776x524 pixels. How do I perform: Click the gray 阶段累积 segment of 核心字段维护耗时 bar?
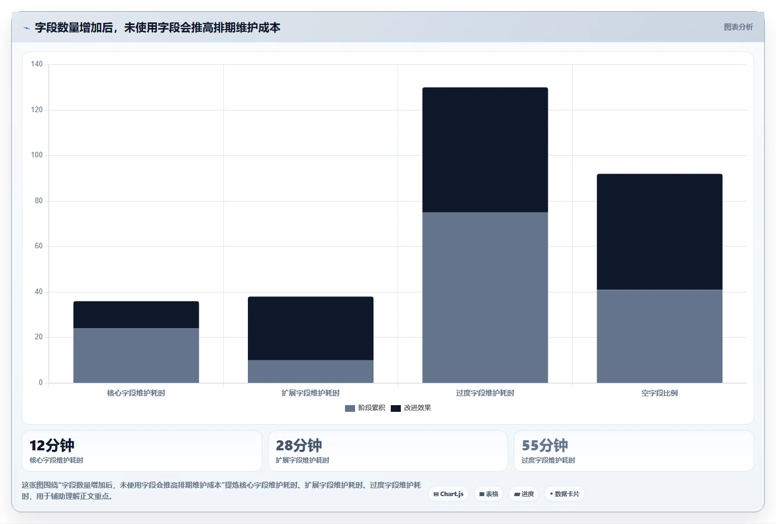(136, 355)
